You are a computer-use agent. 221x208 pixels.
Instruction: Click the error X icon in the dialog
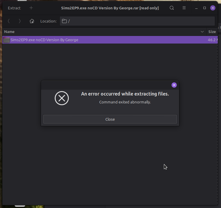[x=62, y=98]
